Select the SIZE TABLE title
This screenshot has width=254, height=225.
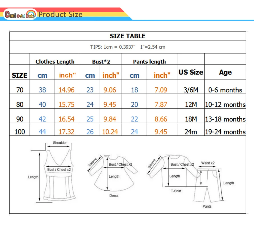[x=128, y=36]
